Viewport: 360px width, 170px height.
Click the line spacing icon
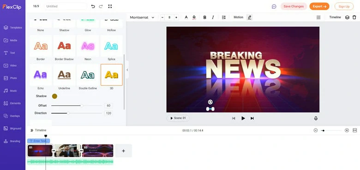point(224,18)
